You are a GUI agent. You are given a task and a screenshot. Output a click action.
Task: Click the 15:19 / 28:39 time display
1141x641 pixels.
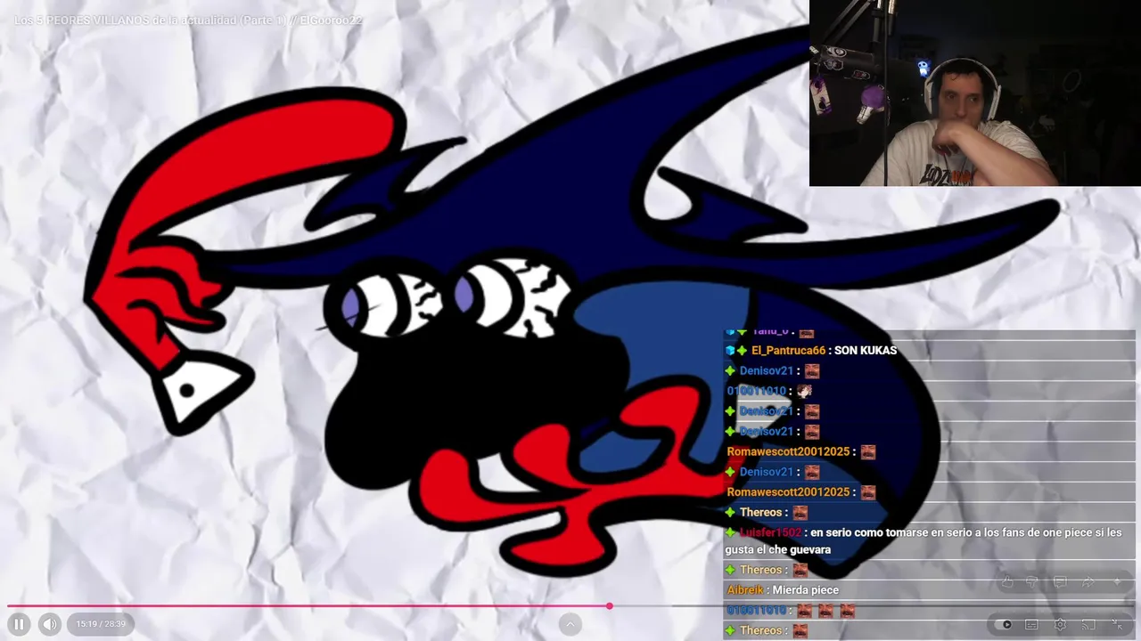pos(101,624)
